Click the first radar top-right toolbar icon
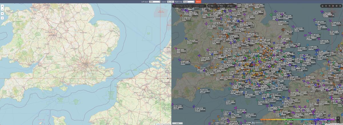 [322, 6]
